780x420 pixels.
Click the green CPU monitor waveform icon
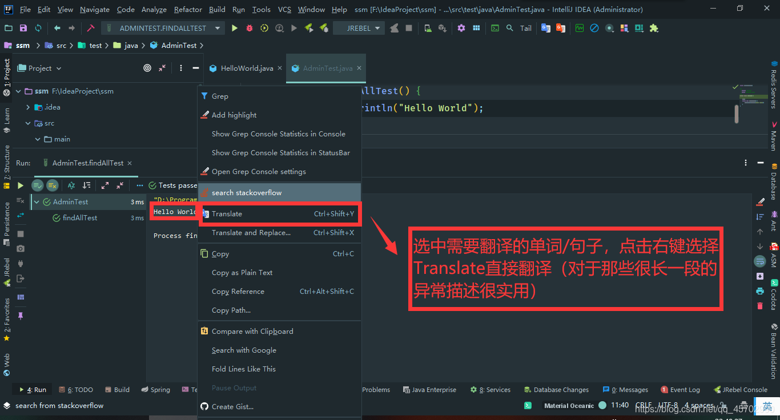(x=580, y=28)
